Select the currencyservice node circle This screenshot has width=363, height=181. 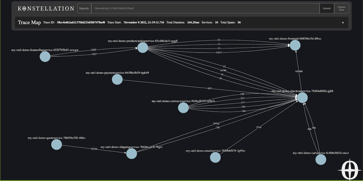point(183,108)
